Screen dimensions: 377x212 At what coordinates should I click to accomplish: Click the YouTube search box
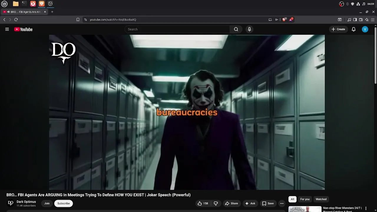177,29
